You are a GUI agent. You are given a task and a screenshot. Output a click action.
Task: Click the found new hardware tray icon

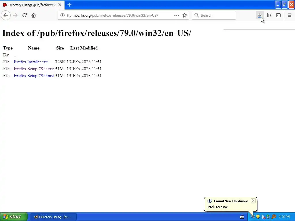tap(253, 217)
